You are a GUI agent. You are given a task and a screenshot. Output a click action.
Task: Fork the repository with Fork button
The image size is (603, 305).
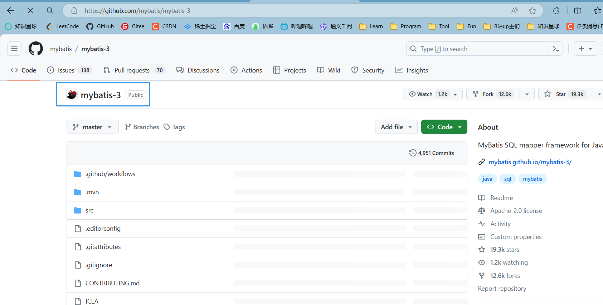493,94
